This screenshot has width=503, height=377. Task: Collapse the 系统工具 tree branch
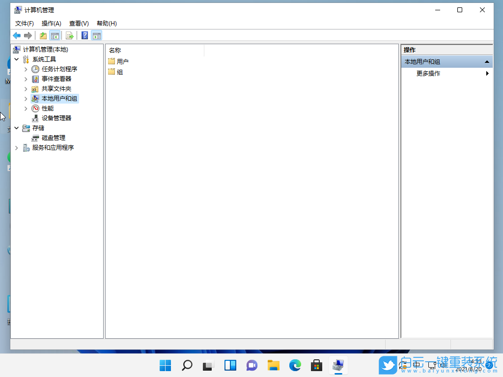pyautogui.click(x=17, y=59)
